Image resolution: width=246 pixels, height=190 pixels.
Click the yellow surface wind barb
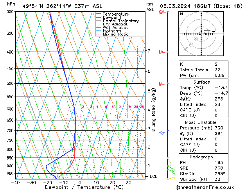pos(171,178)
